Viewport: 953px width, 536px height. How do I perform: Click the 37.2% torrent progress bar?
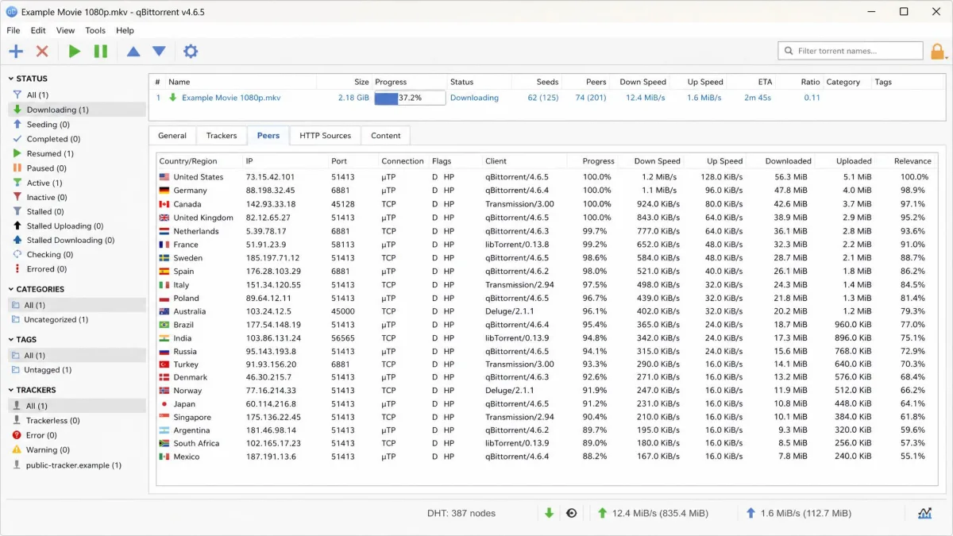pos(410,98)
